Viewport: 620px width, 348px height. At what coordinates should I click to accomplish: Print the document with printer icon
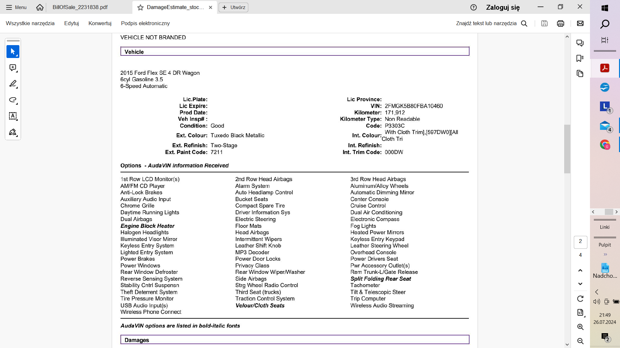click(x=561, y=23)
